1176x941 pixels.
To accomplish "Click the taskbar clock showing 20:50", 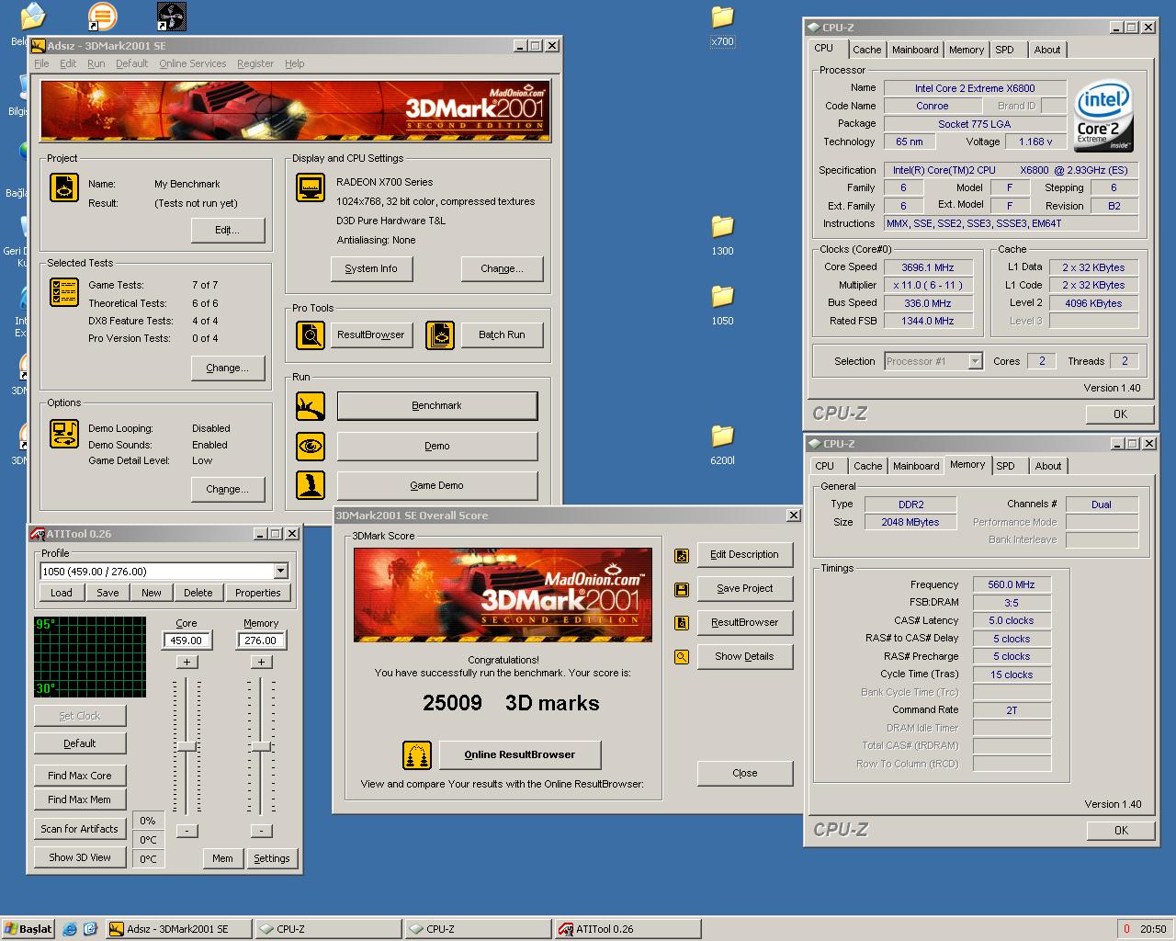I will coord(1153,929).
